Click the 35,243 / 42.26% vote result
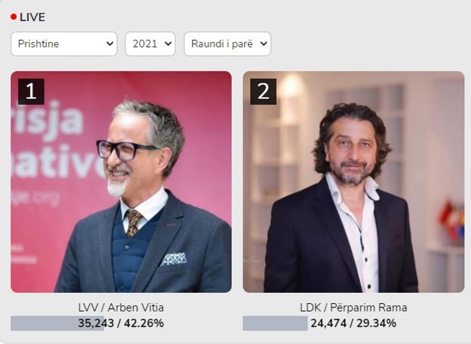471x344 pixels. coord(121,323)
